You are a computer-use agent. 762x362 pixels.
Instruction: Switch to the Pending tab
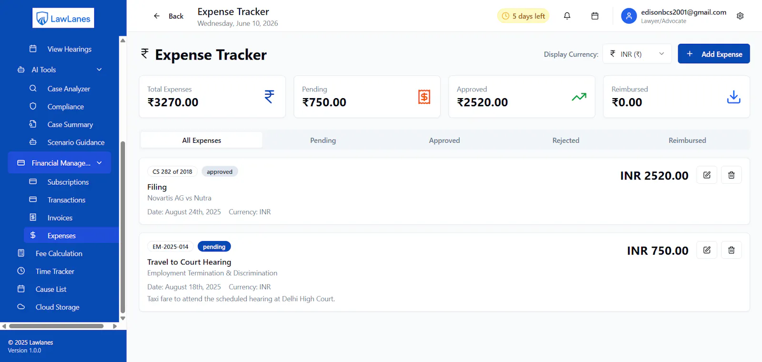pyautogui.click(x=323, y=140)
